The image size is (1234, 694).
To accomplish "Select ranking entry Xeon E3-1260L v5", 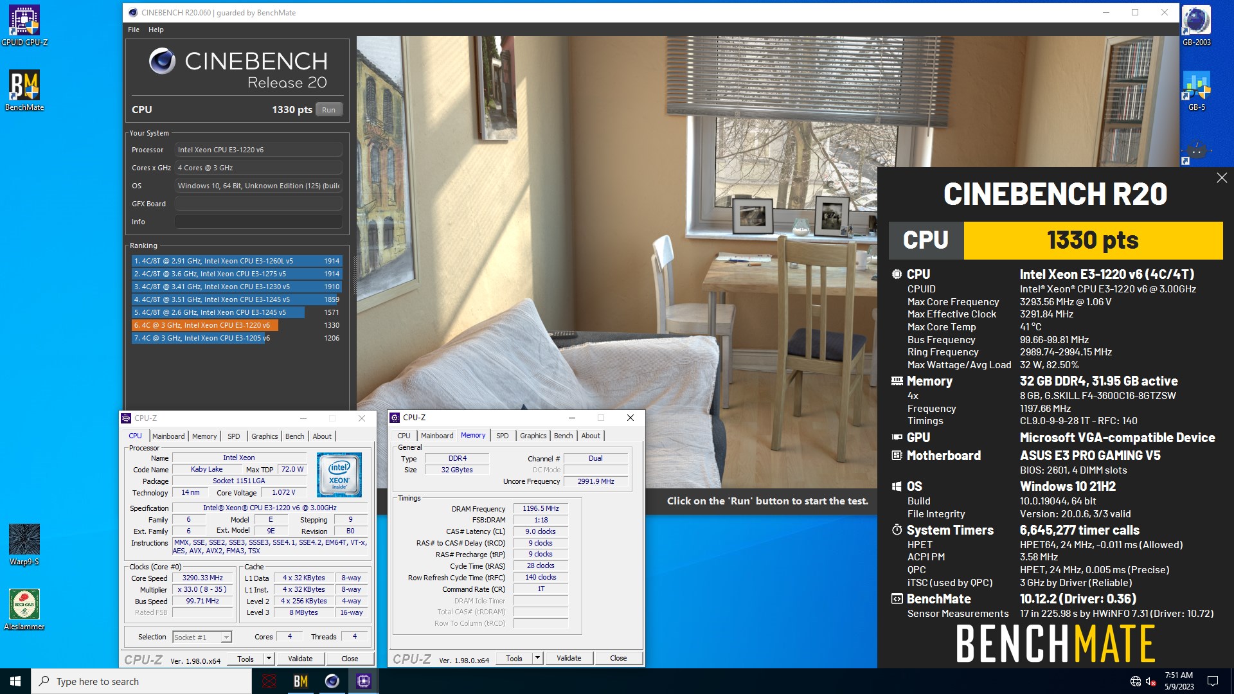I will pos(237,261).
